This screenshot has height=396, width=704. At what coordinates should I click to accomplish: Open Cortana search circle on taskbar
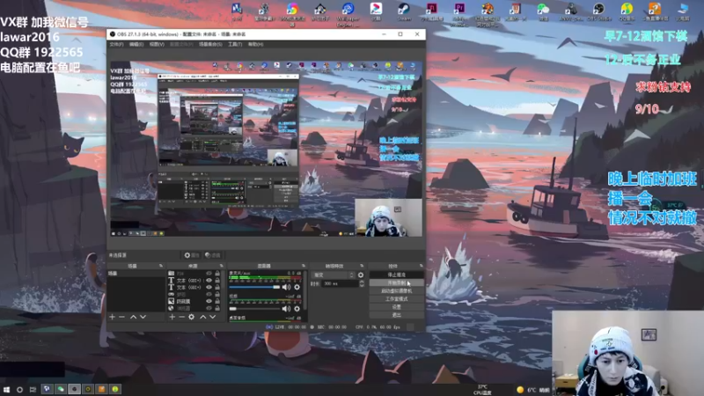pos(19,389)
